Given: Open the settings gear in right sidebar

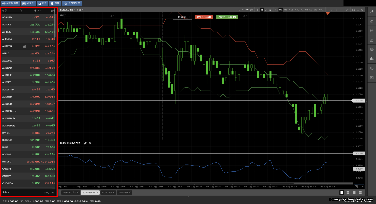Looking at the screenshot, I should pyautogui.click(x=372, y=49).
